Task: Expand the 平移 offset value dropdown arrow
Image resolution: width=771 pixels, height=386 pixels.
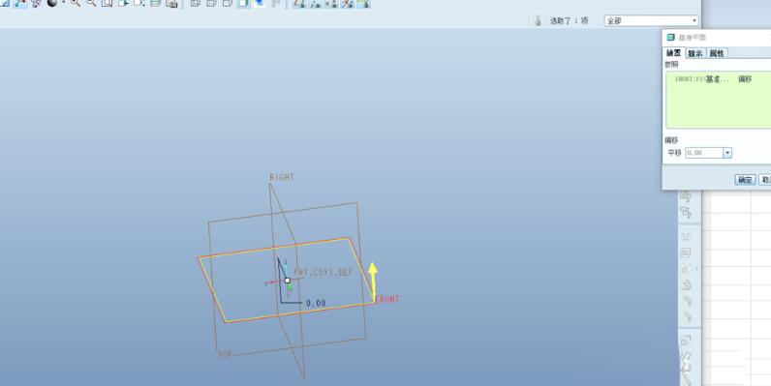Action: (x=727, y=153)
